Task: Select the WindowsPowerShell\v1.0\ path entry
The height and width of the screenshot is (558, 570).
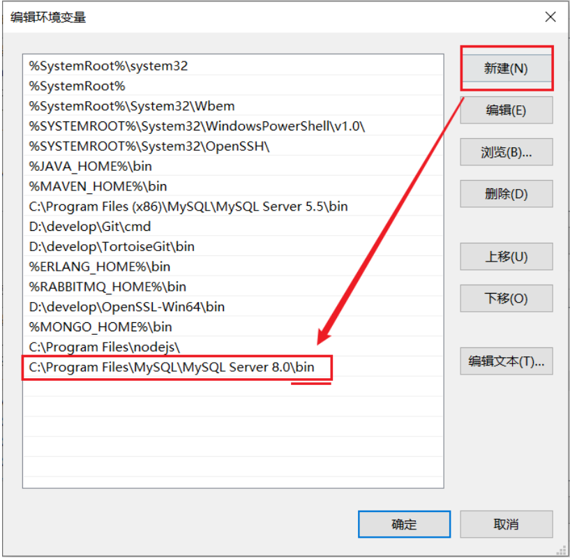Action: click(233, 126)
